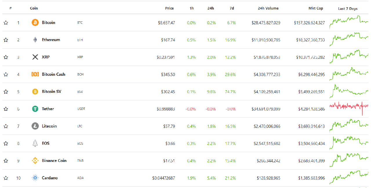371x188 pixels.
Task: Sort the table by rank number column
Action: point(10,8)
